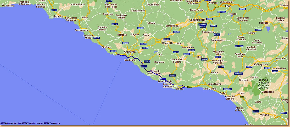The height and width of the screenshot is (127, 290).
Task: Click the Naro label
Action: pyautogui.click(x=159, y=54)
